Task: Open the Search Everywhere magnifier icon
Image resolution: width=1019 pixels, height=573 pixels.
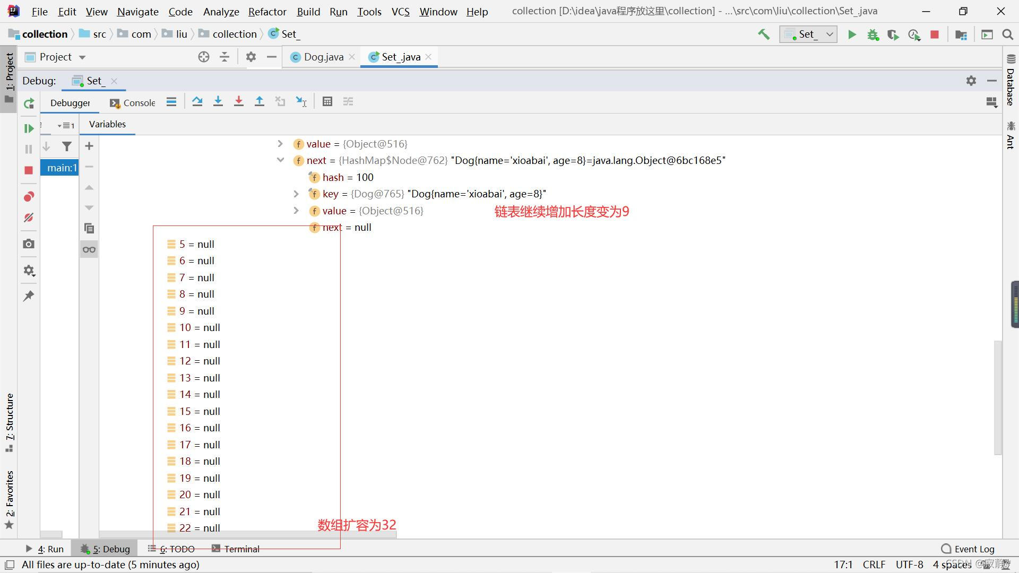Action: [x=1007, y=34]
